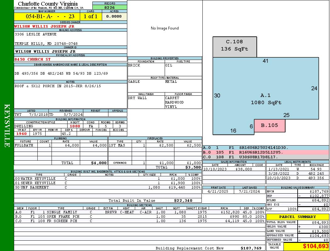Select the UNF BASEMENT built-in row

pos(107,187)
